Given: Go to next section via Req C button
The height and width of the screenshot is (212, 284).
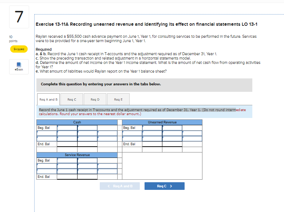Looking at the screenshot, I should point(165,186).
